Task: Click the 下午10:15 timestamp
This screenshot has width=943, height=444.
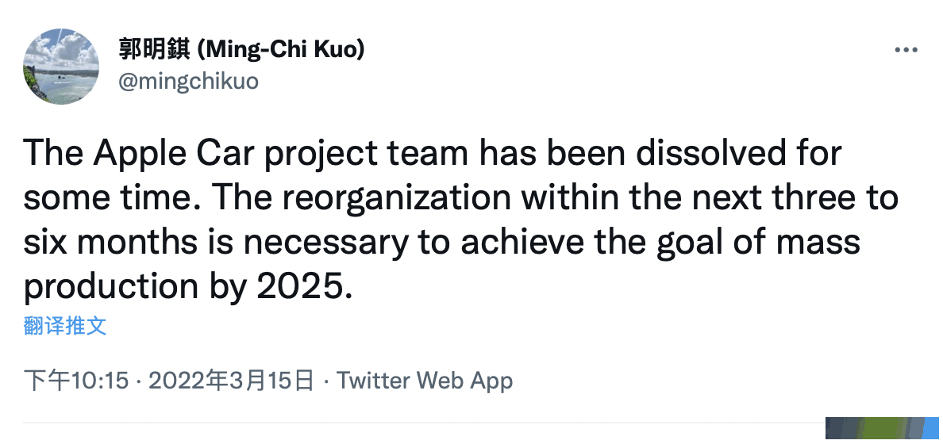Action: (76, 381)
